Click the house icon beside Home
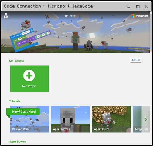This screenshot has height=146, width=153. coord(66,16)
